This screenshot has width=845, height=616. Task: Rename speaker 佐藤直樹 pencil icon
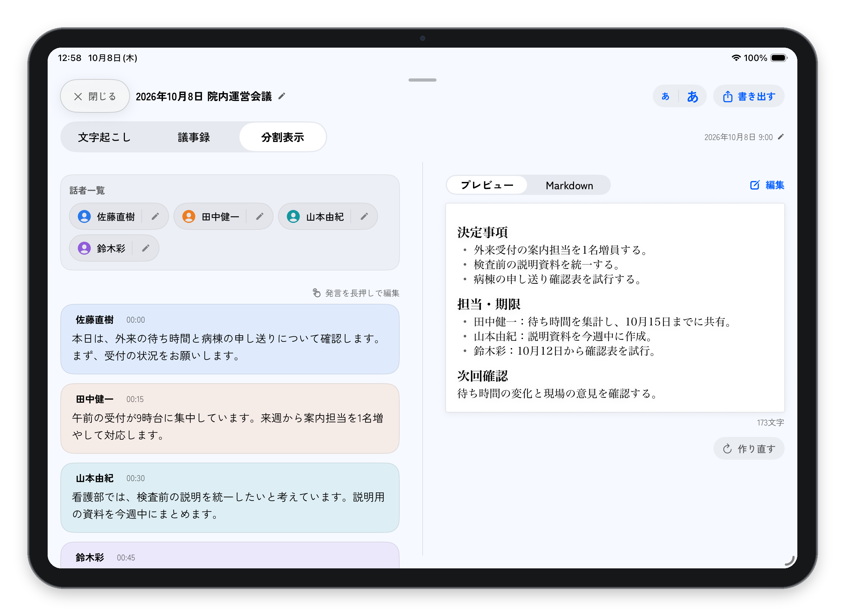155,216
